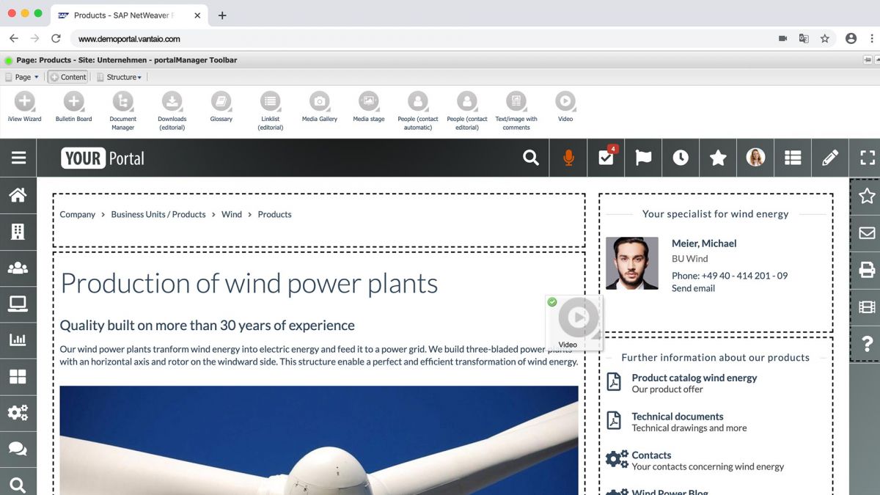The width and height of the screenshot is (880, 495).
Task: Expand the Page dropdown in portalManager toolbar
Action: [x=22, y=77]
